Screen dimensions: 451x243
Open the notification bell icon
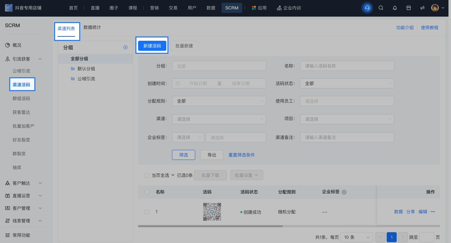coord(395,8)
